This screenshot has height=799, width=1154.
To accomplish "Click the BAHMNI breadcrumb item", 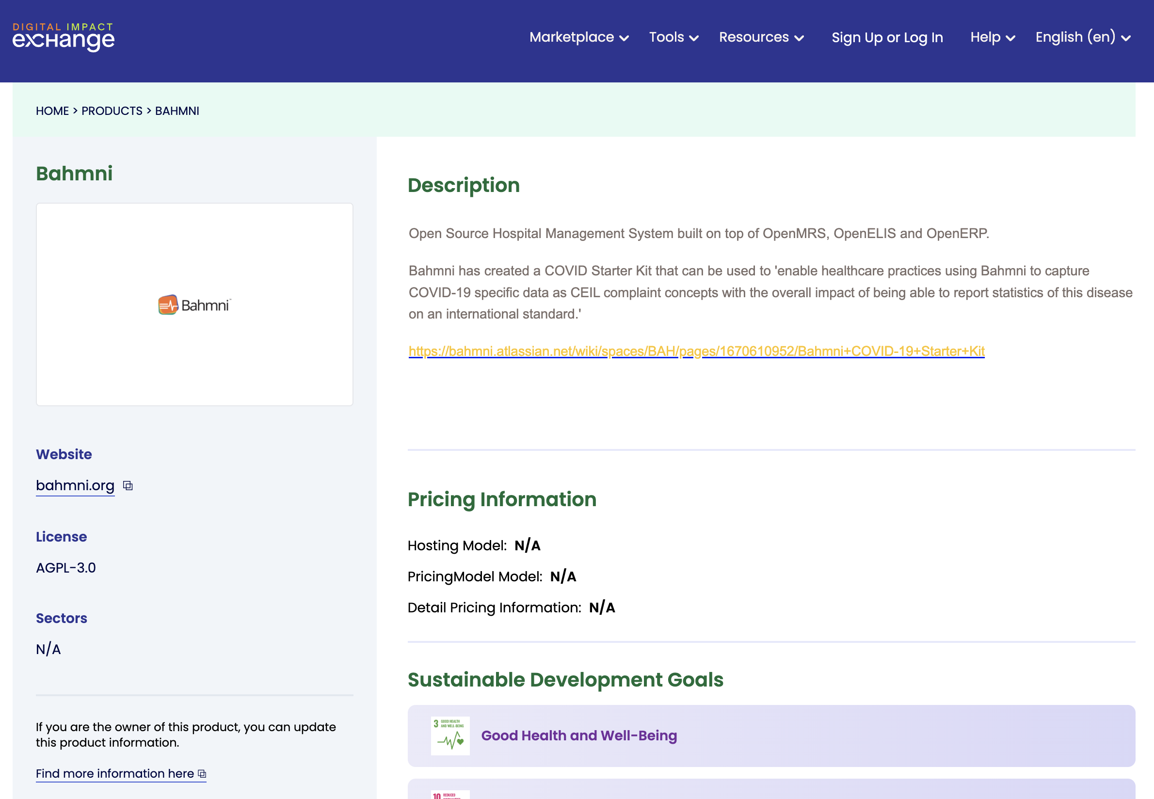I will point(177,111).
